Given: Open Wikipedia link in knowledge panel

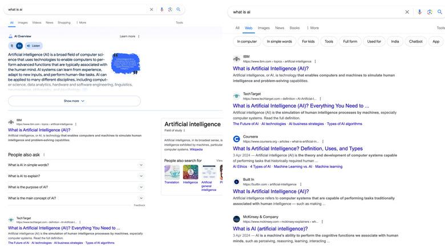Looking at the screenshot, I should (x=196, y=150).
